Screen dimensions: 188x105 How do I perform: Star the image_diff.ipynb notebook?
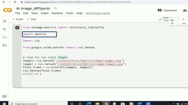point(56,8)
